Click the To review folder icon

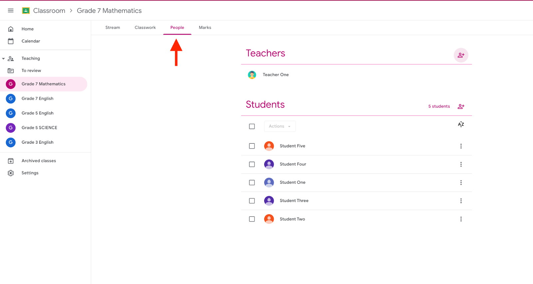pyautogui.click(x=11, y=71)
